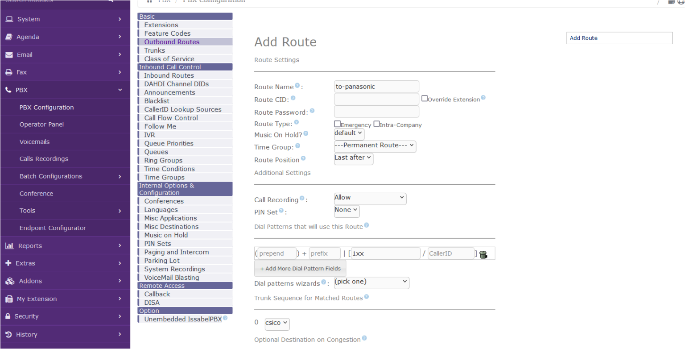Open the Music On Hold dropdown
685x349 pixels.
click(x=349, y=133)
